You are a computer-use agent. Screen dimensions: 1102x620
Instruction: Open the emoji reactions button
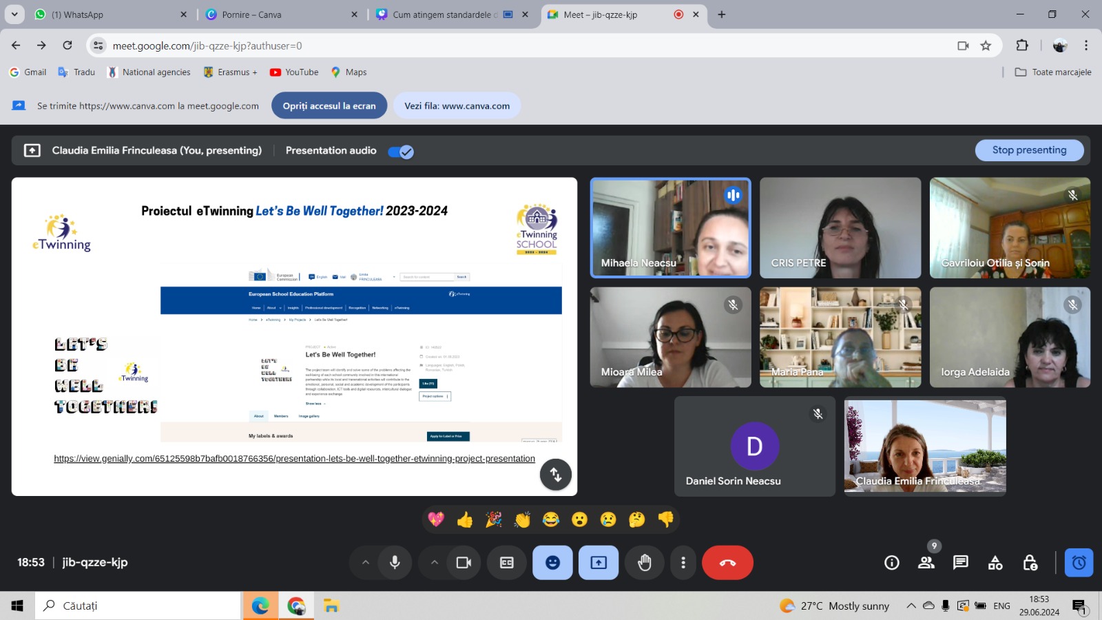(552, 563)
